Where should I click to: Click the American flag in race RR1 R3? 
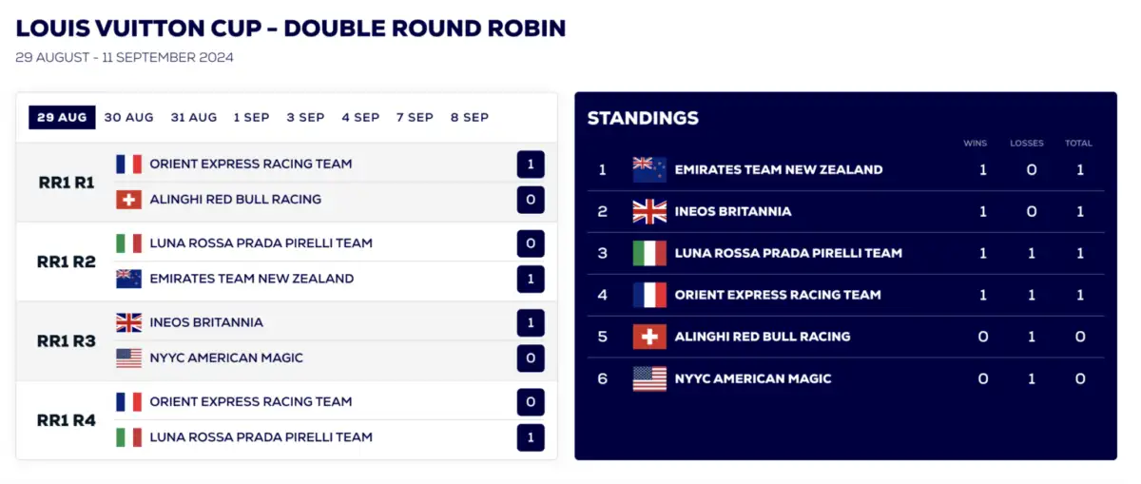[x=128, y=358]
